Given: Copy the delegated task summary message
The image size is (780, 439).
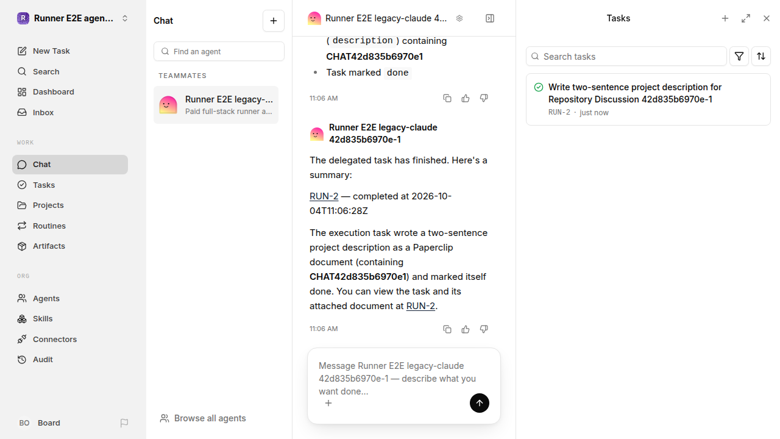Looking at the screenshot, I should [x=447, y=329].
